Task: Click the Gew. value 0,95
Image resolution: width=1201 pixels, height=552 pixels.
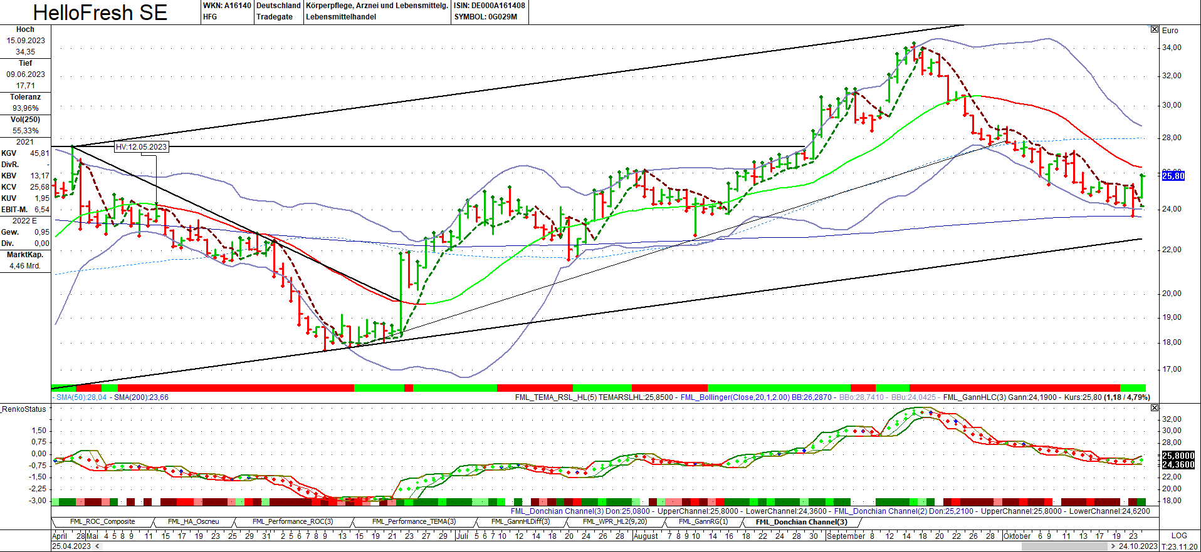Action: [x=42, y=232]
